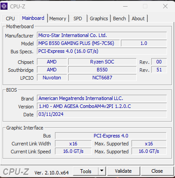Click the Validate button
175x178 pixels.
[123, 171]
